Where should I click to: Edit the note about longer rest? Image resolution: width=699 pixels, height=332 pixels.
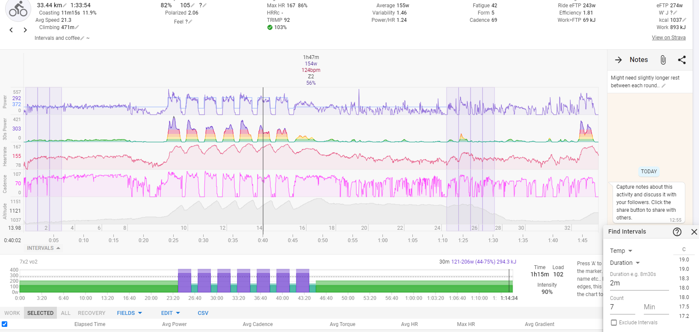pos(664,86)
